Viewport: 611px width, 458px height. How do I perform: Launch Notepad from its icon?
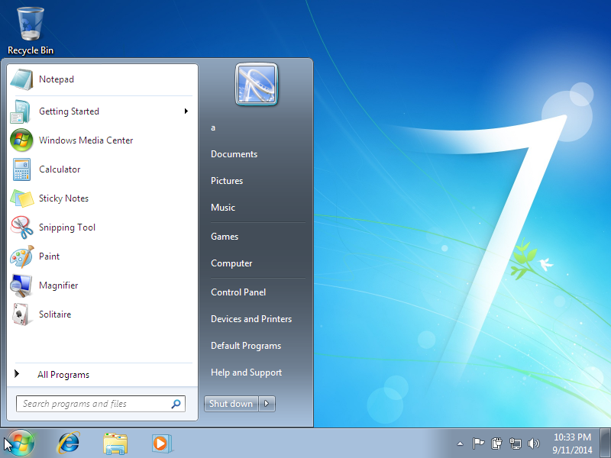pyautogui.click(x=21, y=79)
